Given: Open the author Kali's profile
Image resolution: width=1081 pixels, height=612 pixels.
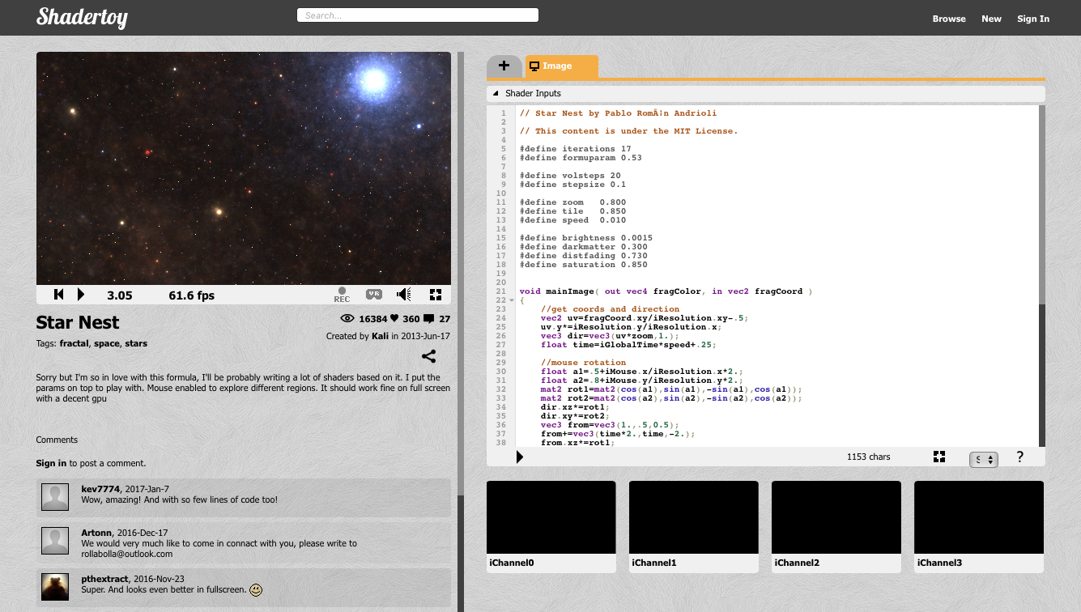Looking at the screenshot, I should tap(380, 336).
